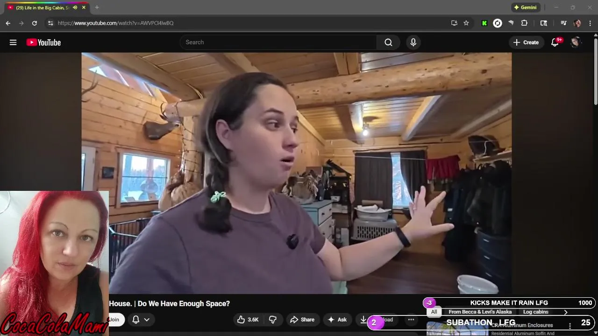
Task: Click the browser address bar URL
Action: point(115,23)
